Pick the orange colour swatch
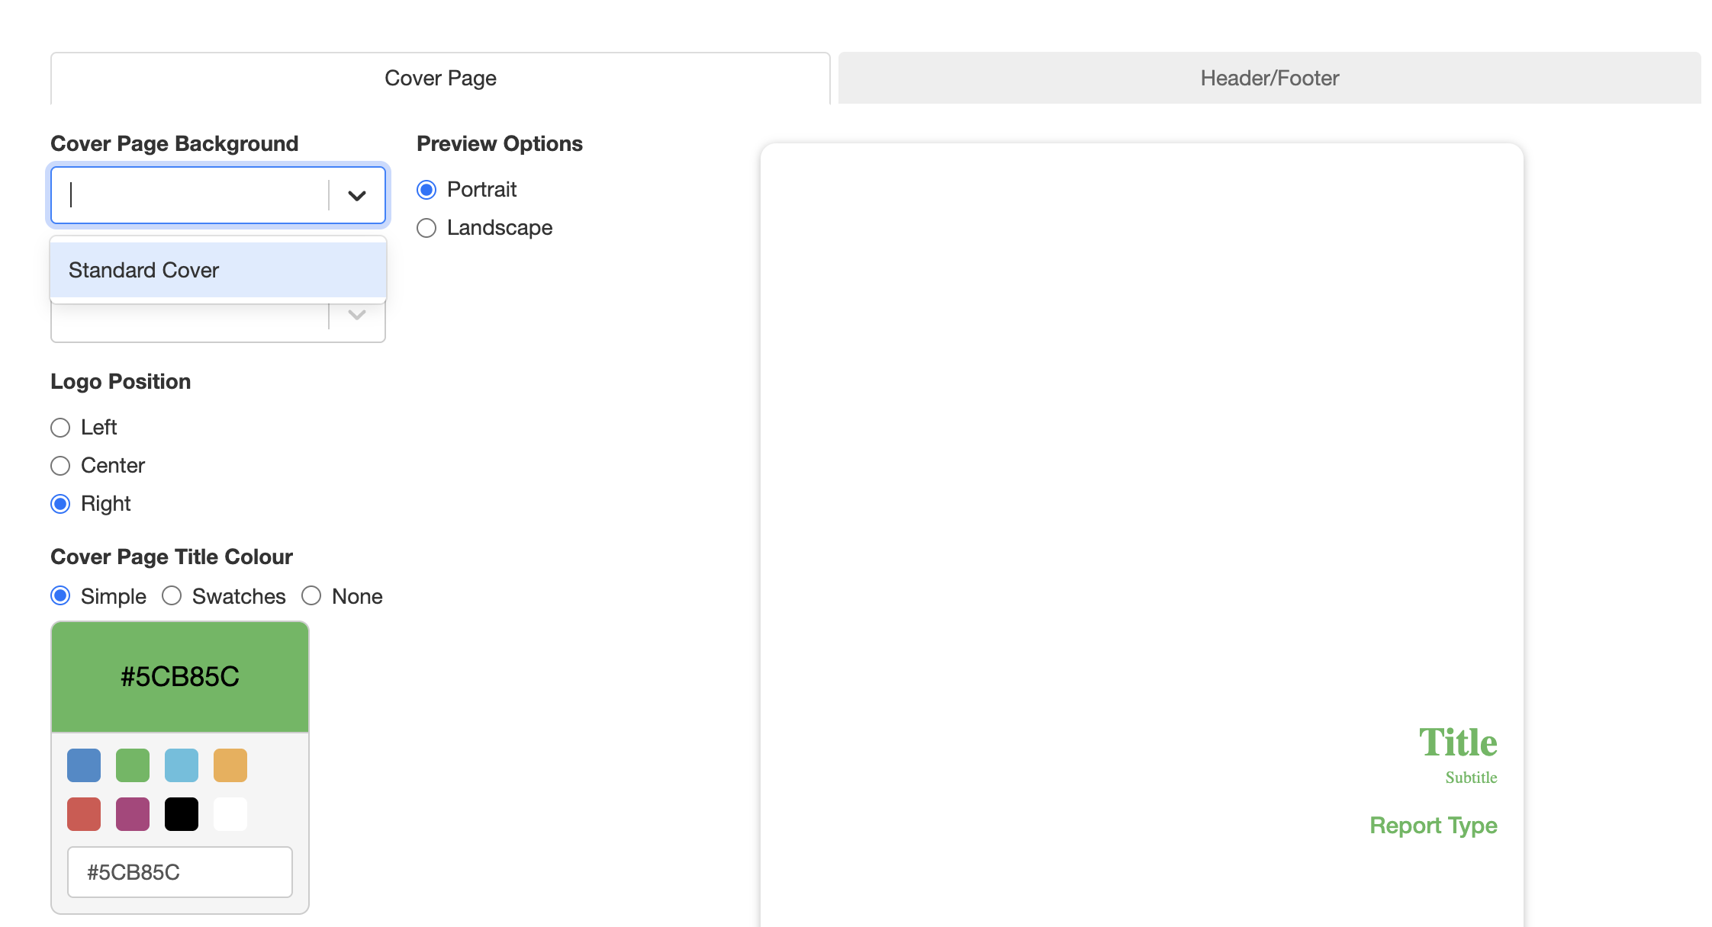 tap(231, 765)
